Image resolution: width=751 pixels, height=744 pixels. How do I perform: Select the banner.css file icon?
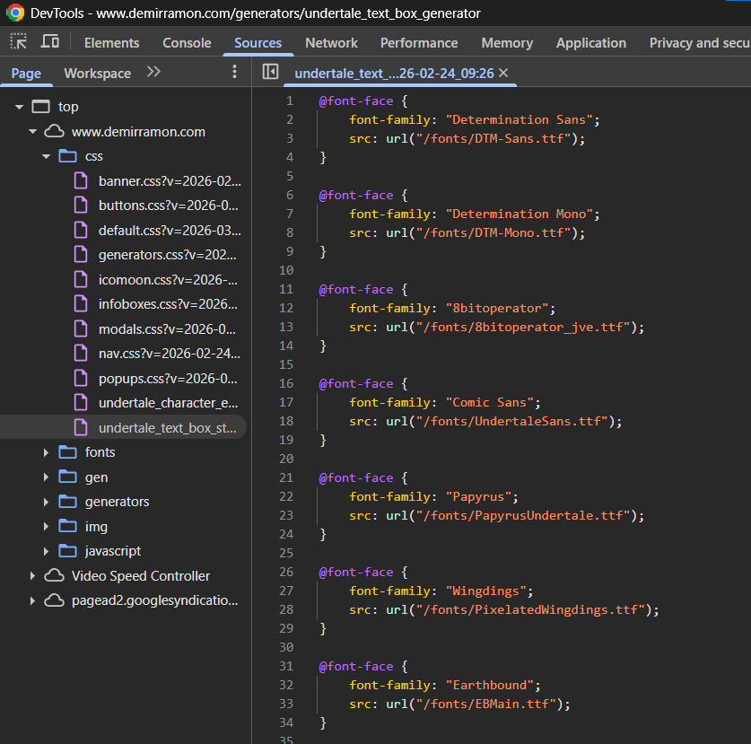pos(82,180)
